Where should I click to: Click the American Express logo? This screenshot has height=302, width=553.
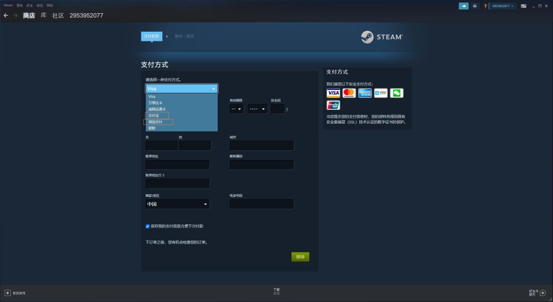pyautogui.click(x=365, y=93)
